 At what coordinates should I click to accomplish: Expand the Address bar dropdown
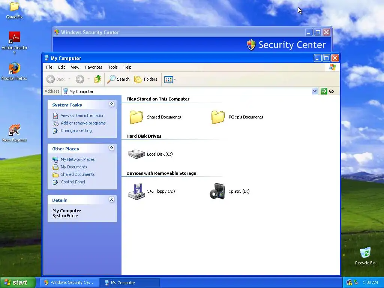[315, 91]
